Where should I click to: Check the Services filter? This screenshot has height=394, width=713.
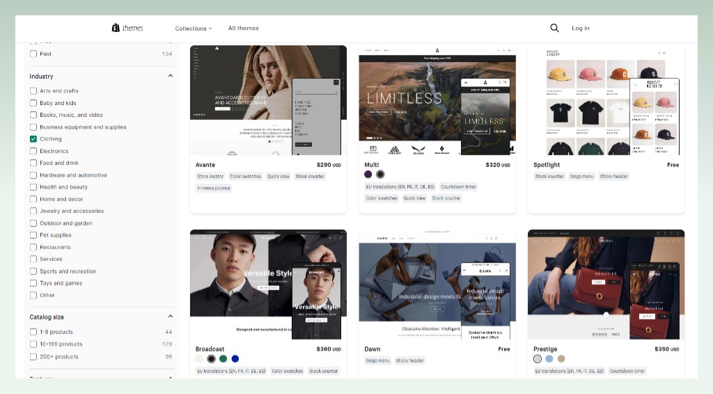click(33, 259)
